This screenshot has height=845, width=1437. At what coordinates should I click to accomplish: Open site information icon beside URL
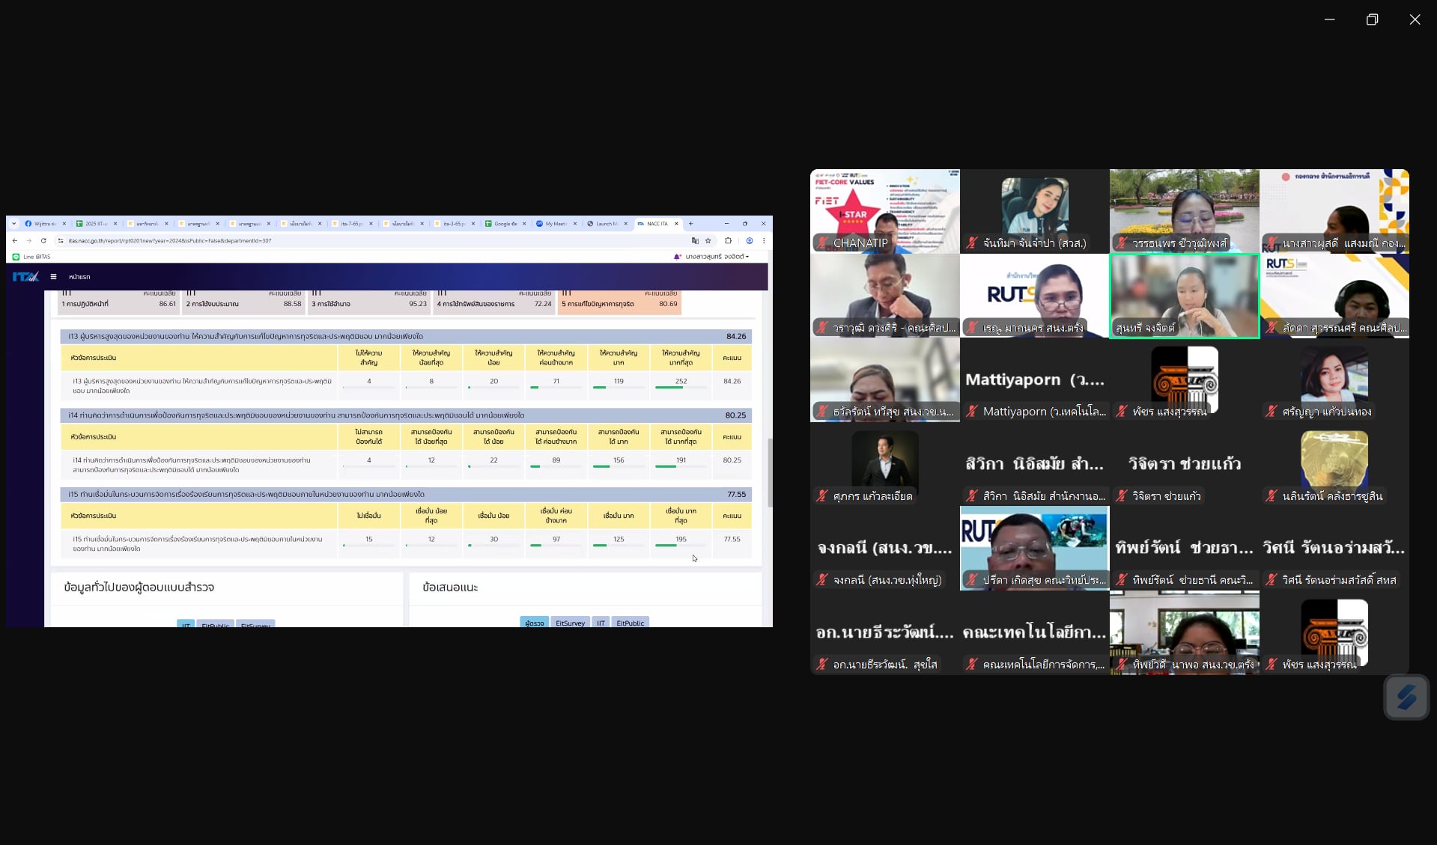[61, 241]
